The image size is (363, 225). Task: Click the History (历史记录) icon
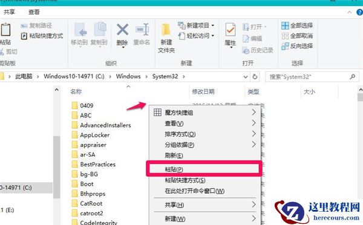pyautogui.click(x=246, y=50)
